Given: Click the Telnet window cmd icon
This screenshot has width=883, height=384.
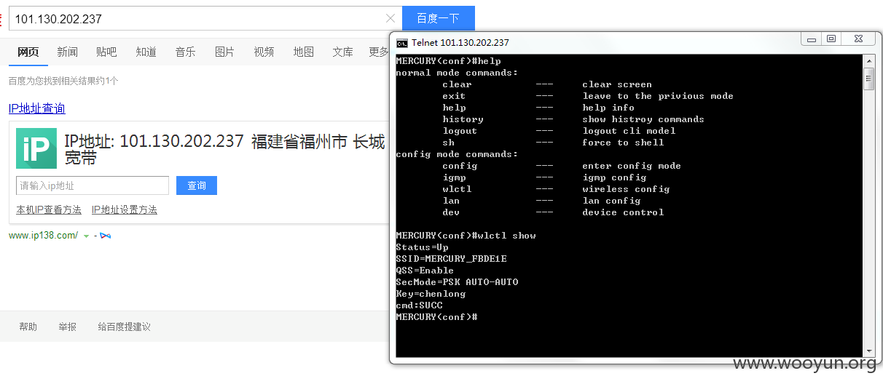Looking at the screenshot, I should (402, 42).
